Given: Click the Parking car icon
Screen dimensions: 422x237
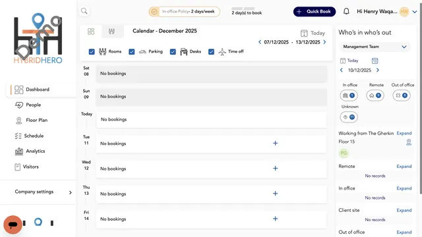Looking at the screenshot, I should 142,51.
